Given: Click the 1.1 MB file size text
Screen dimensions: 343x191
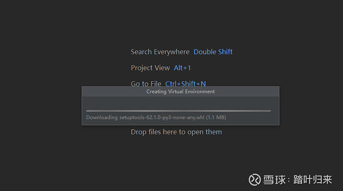Looking at the screenshot, I should (216, 118).
